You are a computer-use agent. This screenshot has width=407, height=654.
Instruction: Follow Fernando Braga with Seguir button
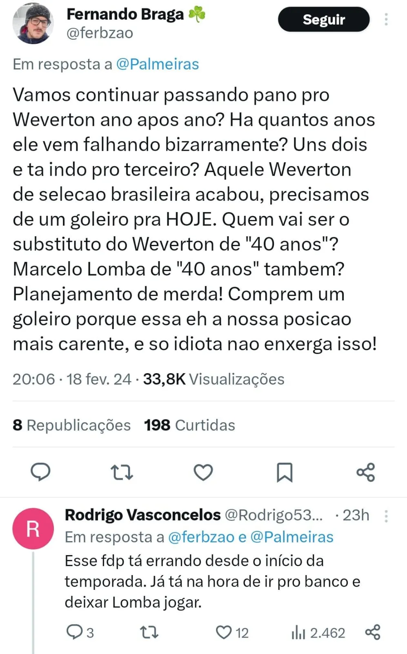coord(324,19)
